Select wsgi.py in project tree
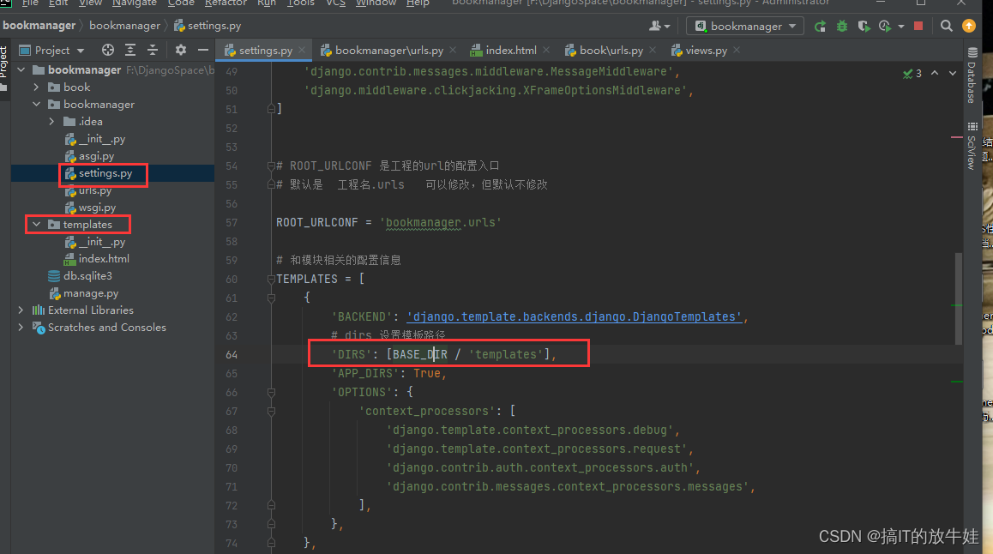Screen dimensions: 993x554 coord(97,208)
